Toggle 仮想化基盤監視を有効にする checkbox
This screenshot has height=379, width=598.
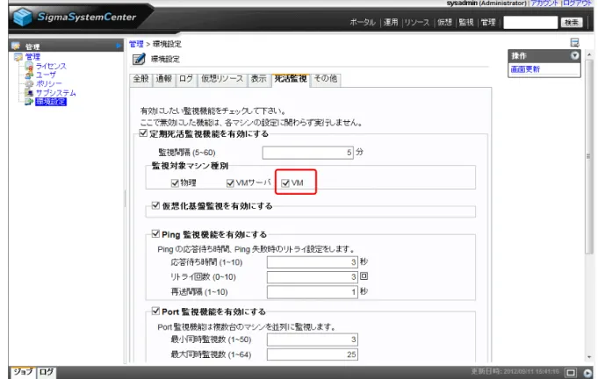(155, 205)
